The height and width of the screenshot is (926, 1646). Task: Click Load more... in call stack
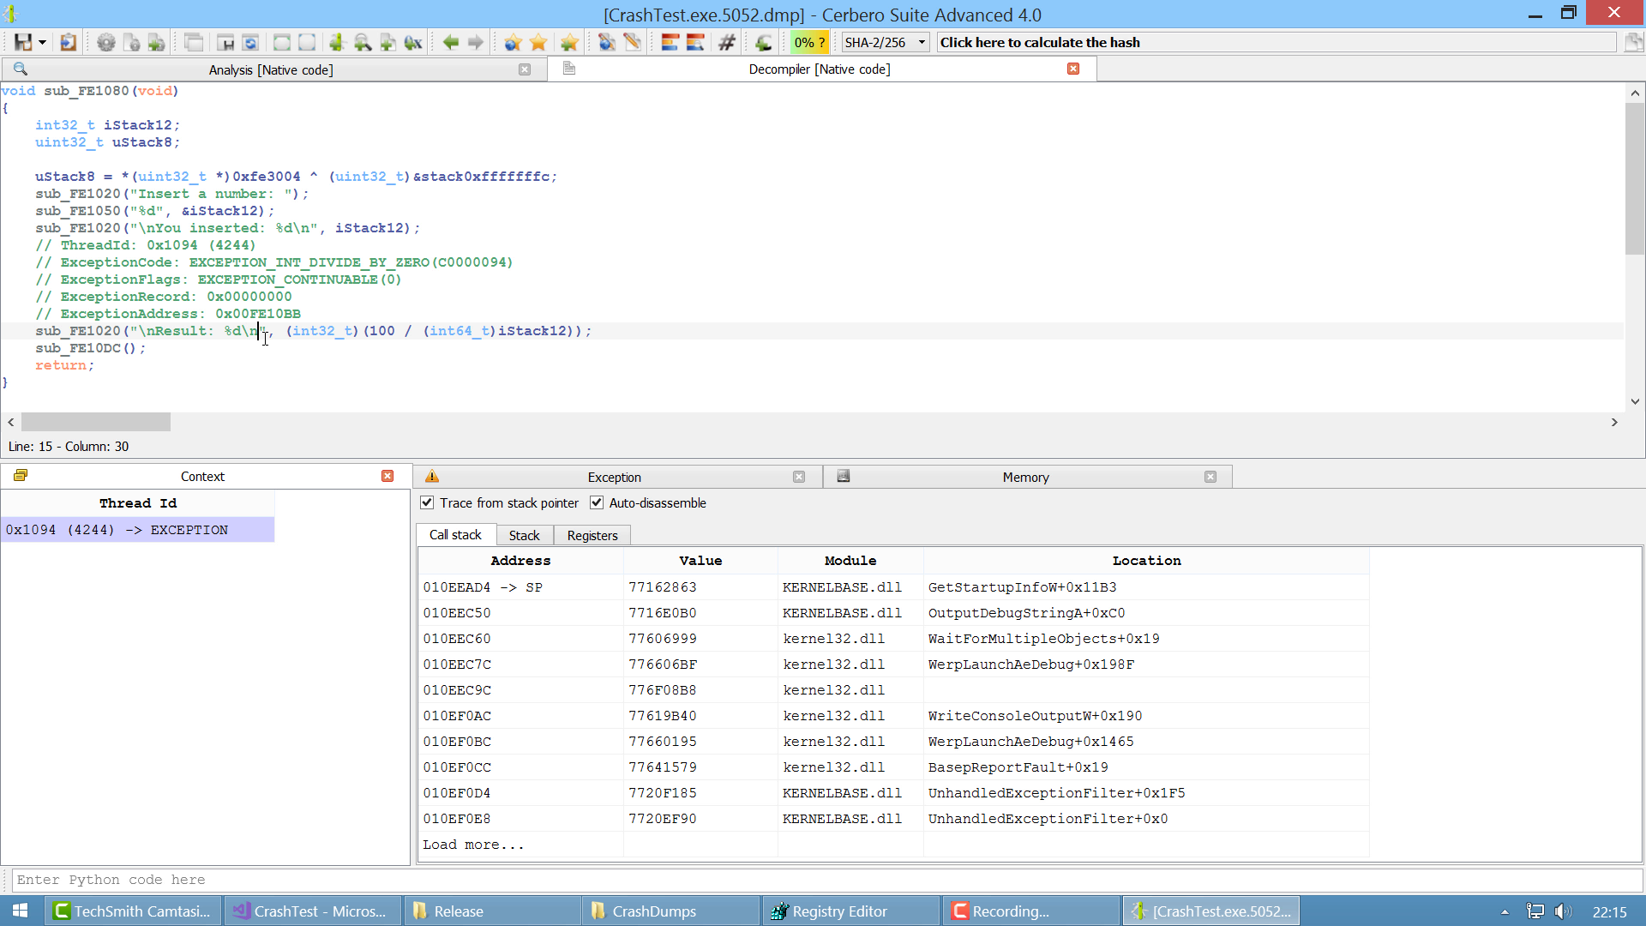point(473,845)
